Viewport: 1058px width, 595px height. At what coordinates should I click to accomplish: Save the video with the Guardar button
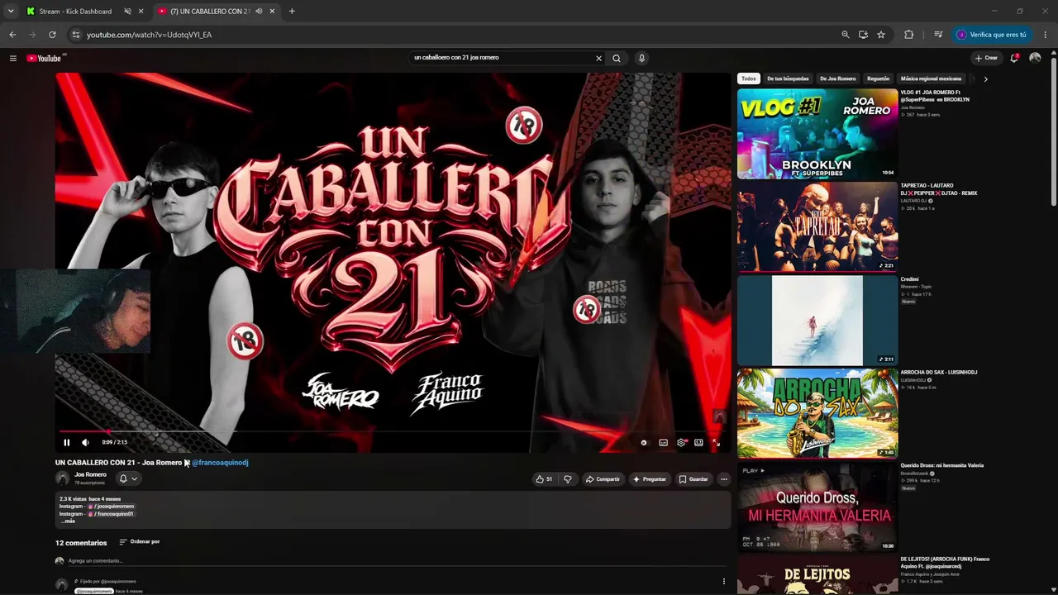pyautogui.click(x=693, y=479)
